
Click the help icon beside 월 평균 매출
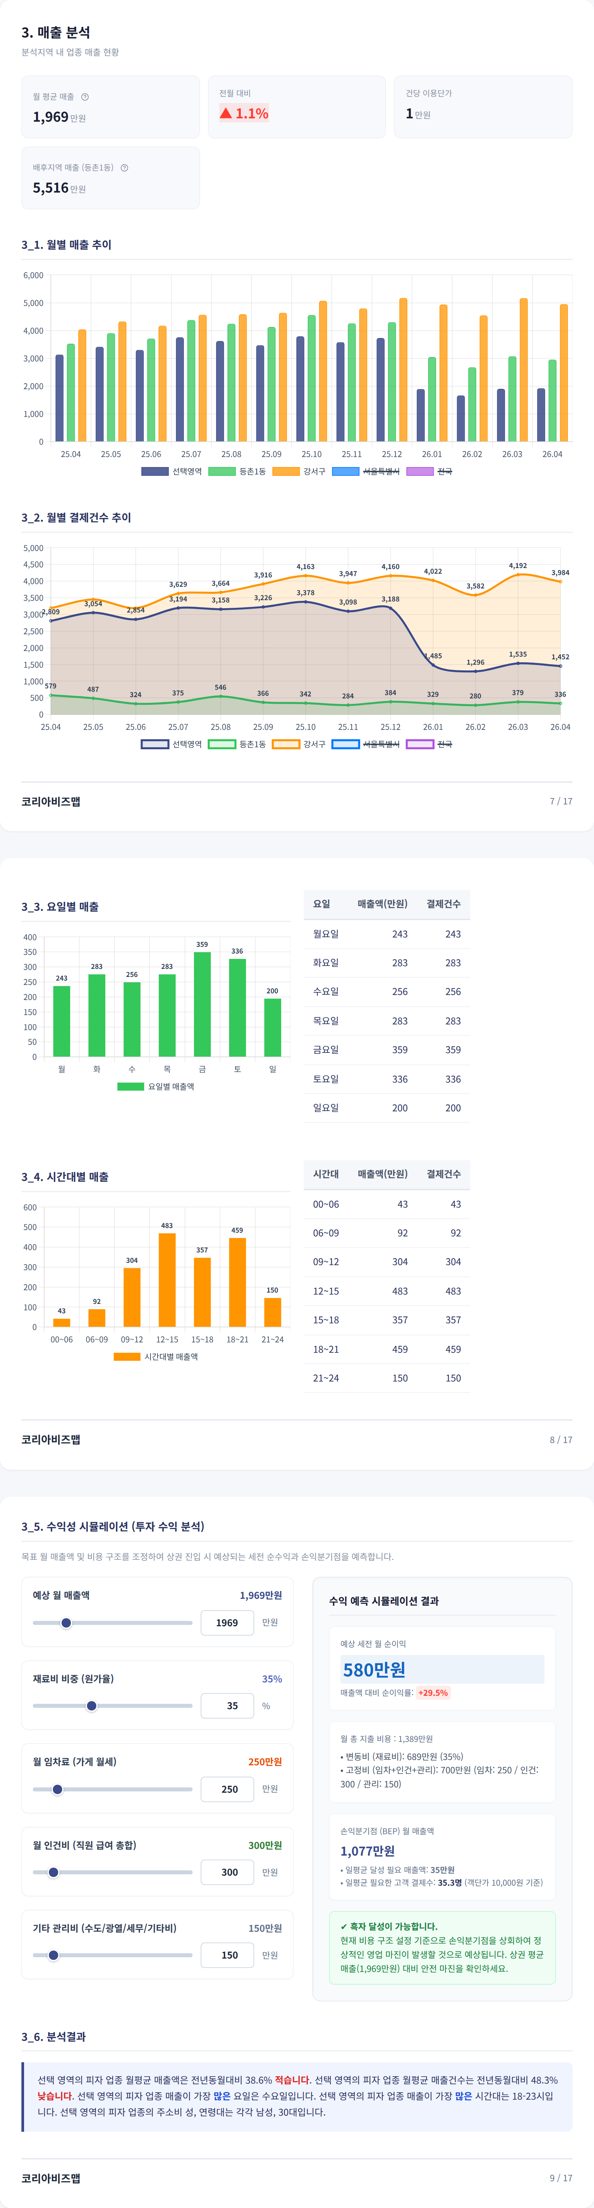tap(85, 97)
